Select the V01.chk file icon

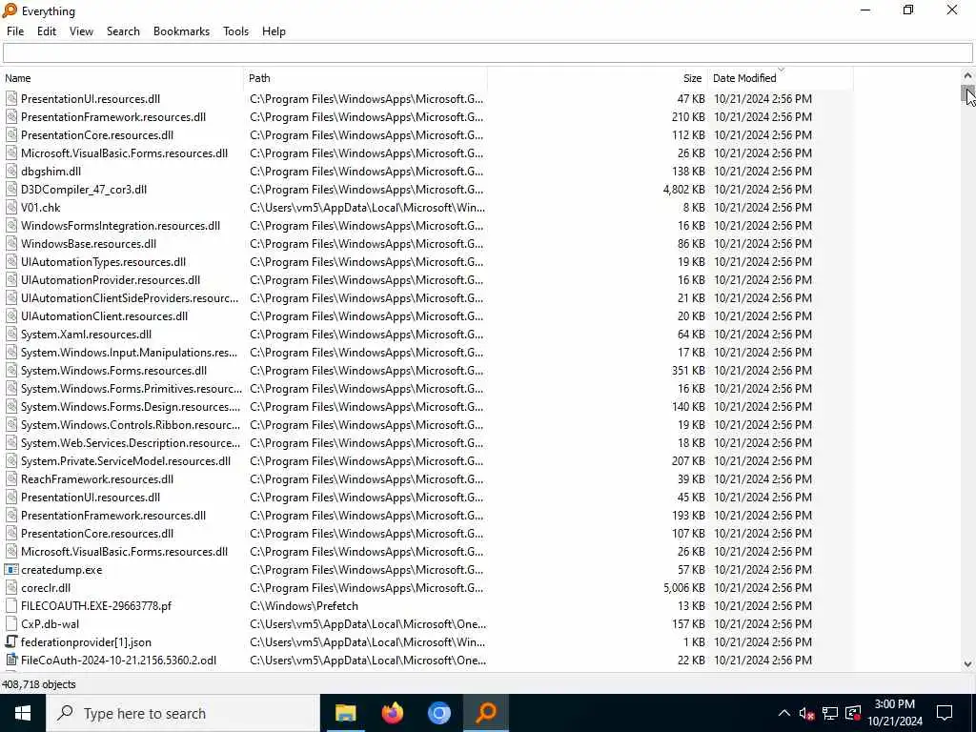pos(11,207)
